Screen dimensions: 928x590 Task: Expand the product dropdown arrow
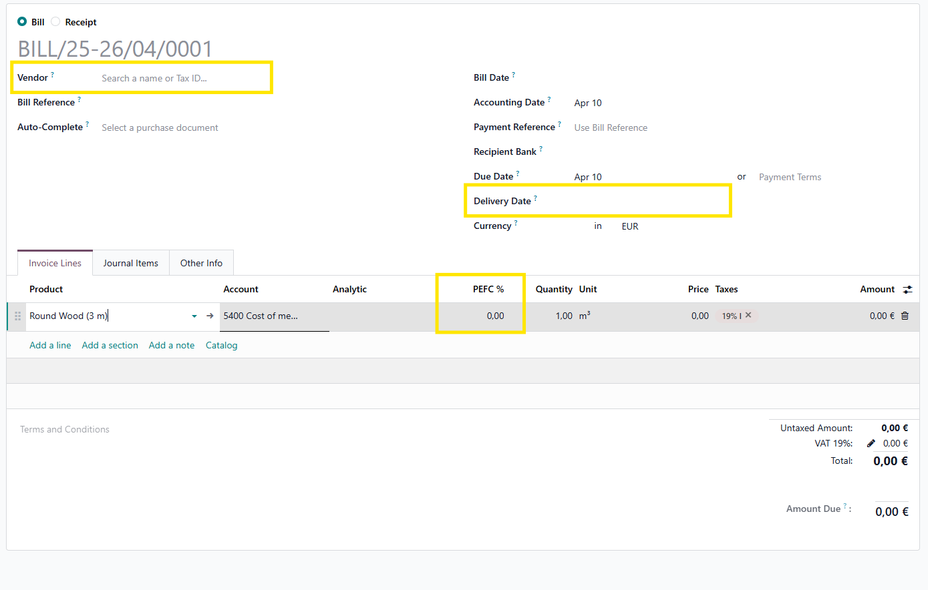(194, 316)
